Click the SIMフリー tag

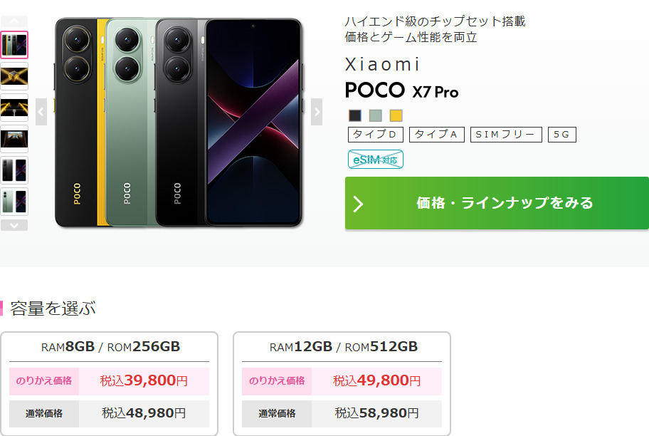pyautogui.click(x=506, y=135)
